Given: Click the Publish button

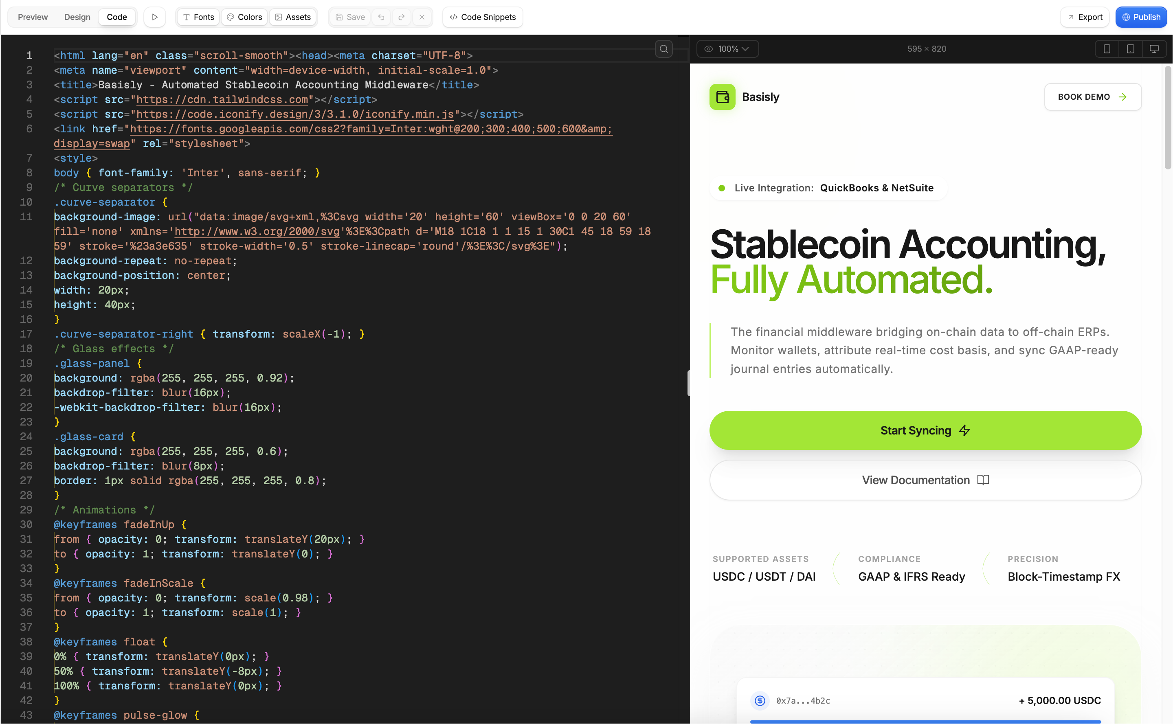Looking at the screenshot, I should point(1141,17).
